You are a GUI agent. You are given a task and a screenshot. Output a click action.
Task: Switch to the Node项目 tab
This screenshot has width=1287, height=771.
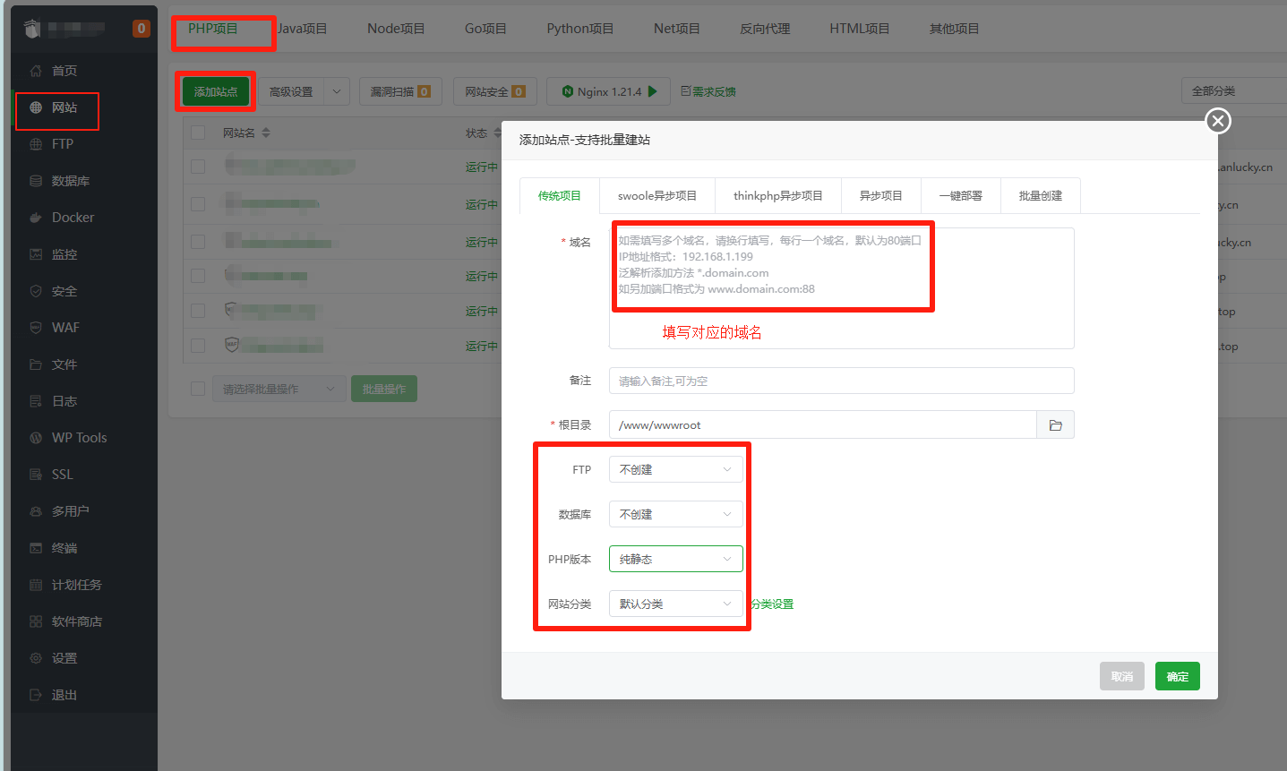pos(396,29)
